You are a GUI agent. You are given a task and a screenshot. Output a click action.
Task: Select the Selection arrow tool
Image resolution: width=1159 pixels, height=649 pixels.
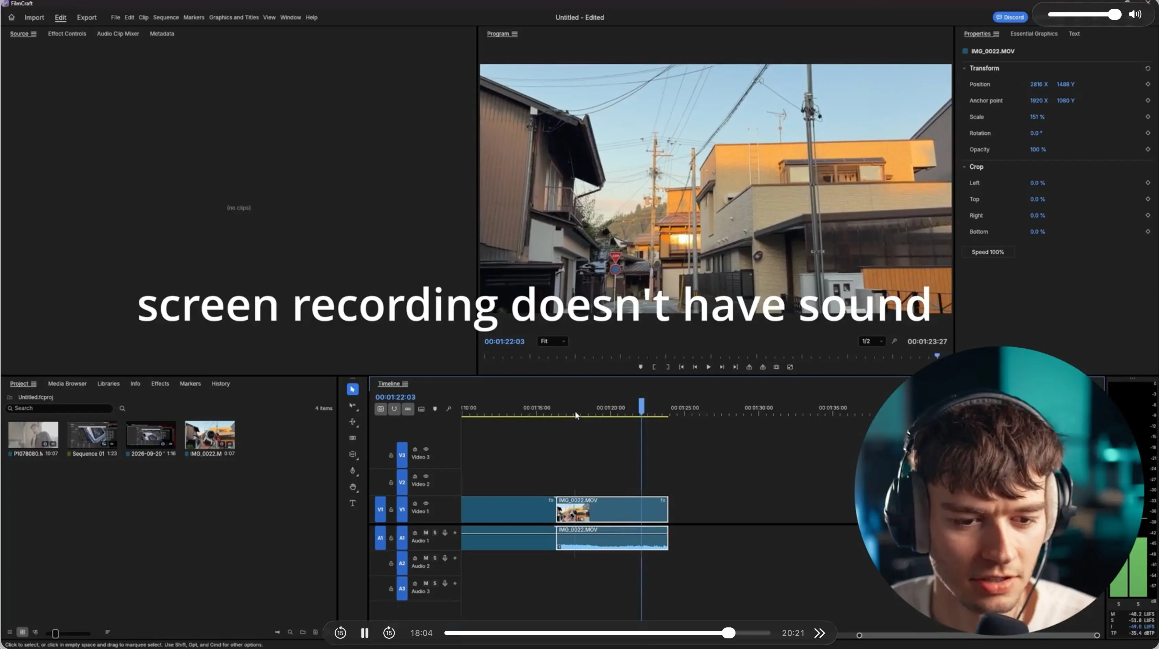coord(352,389)
